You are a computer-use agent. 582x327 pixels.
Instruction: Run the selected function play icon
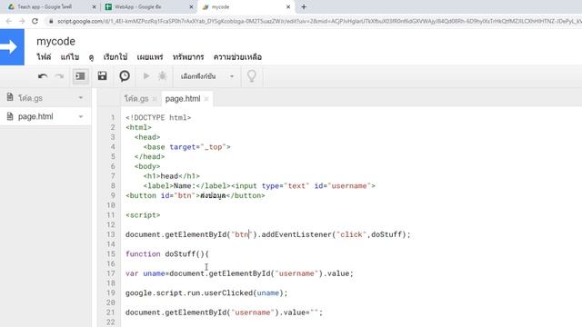[x=146, y=76]
